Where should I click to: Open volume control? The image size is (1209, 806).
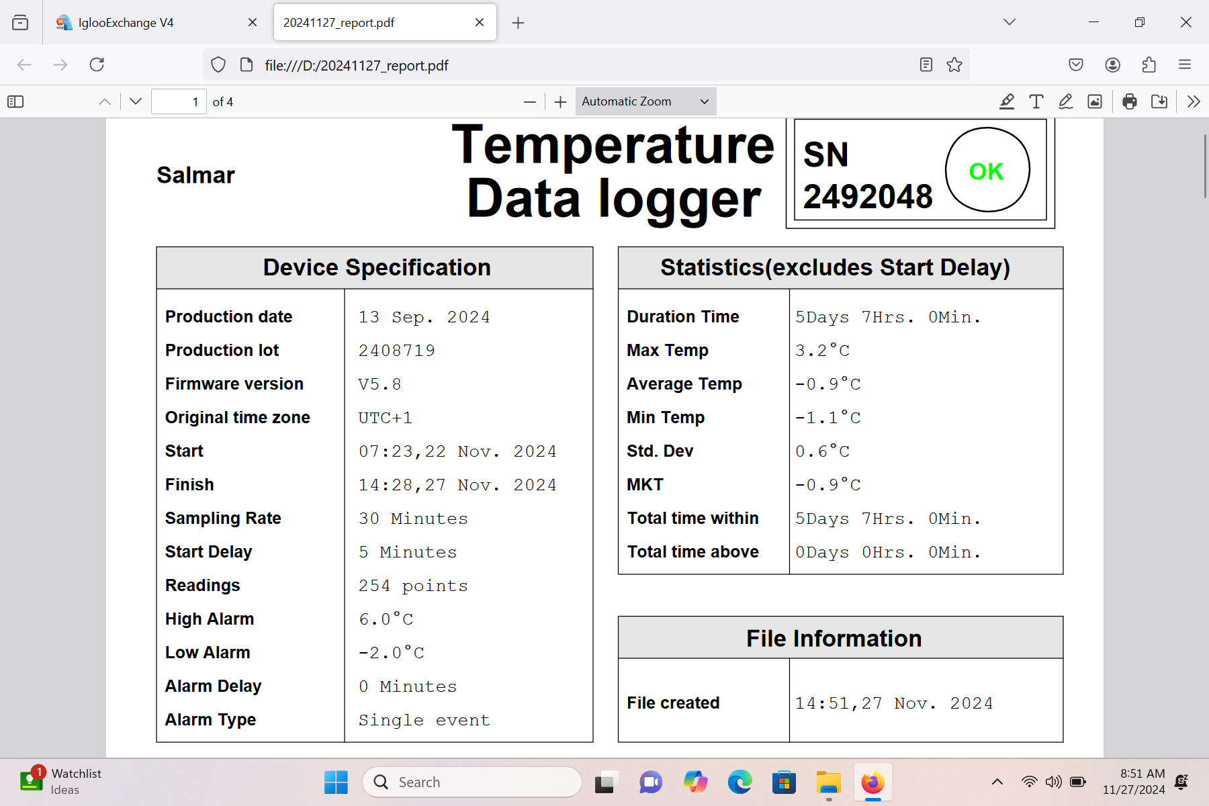tap(1053, 782)
